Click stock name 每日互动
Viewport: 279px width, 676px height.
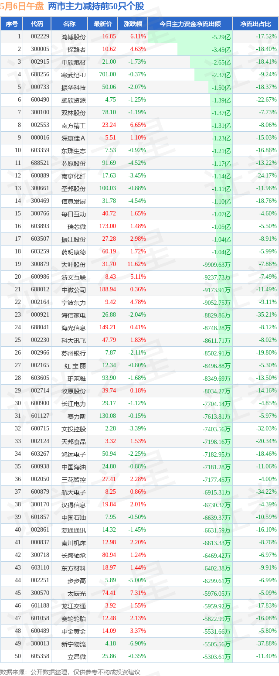(x=74, y=214)
